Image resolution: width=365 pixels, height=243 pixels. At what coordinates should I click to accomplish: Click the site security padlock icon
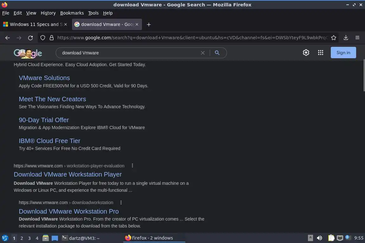[x=52, y=38]
